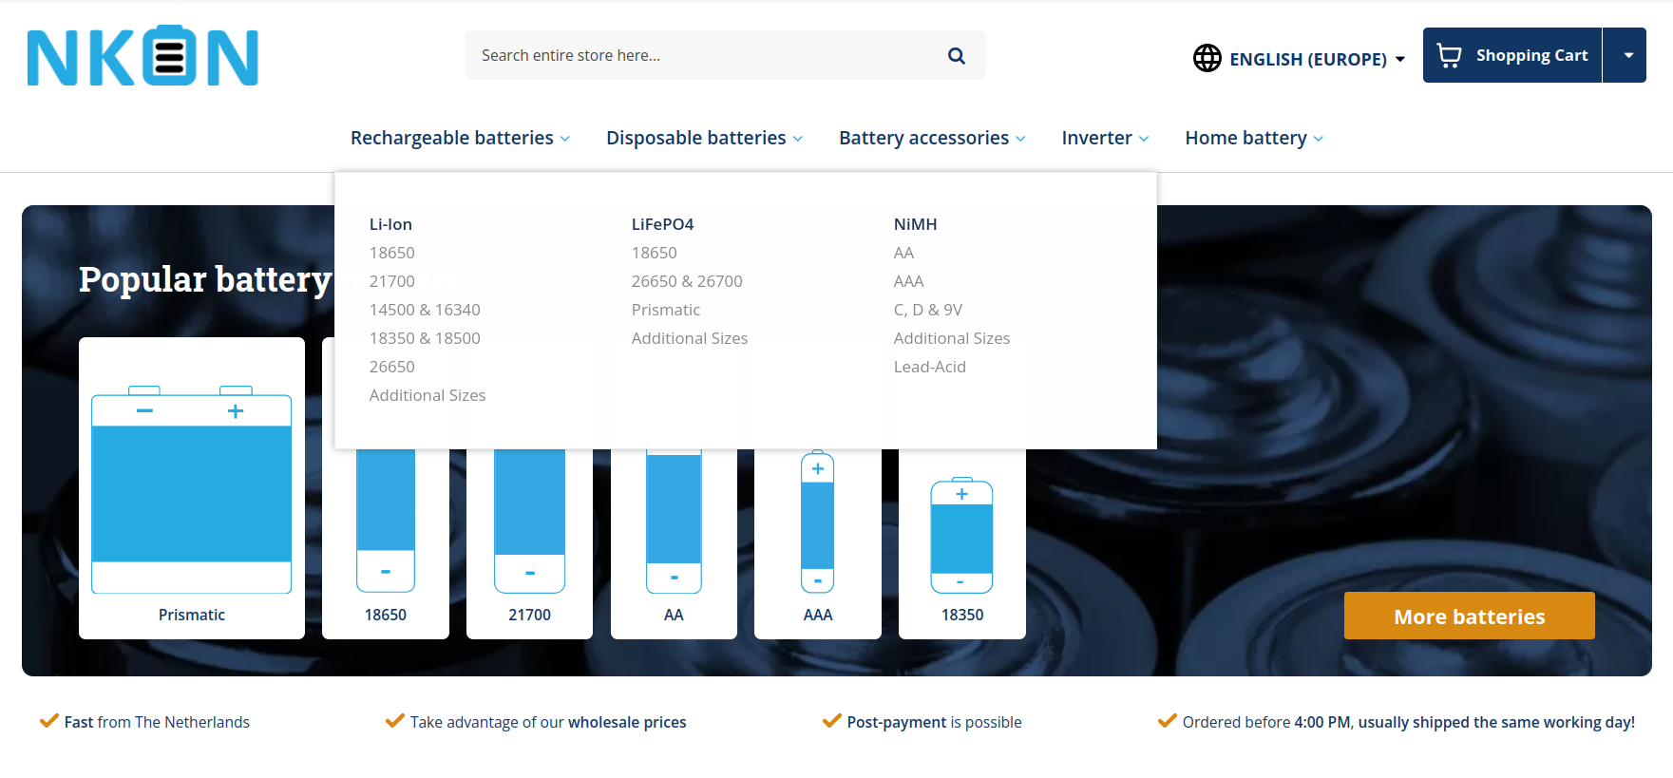Screen dimensions: 1673x778
Task: Click the globe language icon
Action: [1207, 58]
